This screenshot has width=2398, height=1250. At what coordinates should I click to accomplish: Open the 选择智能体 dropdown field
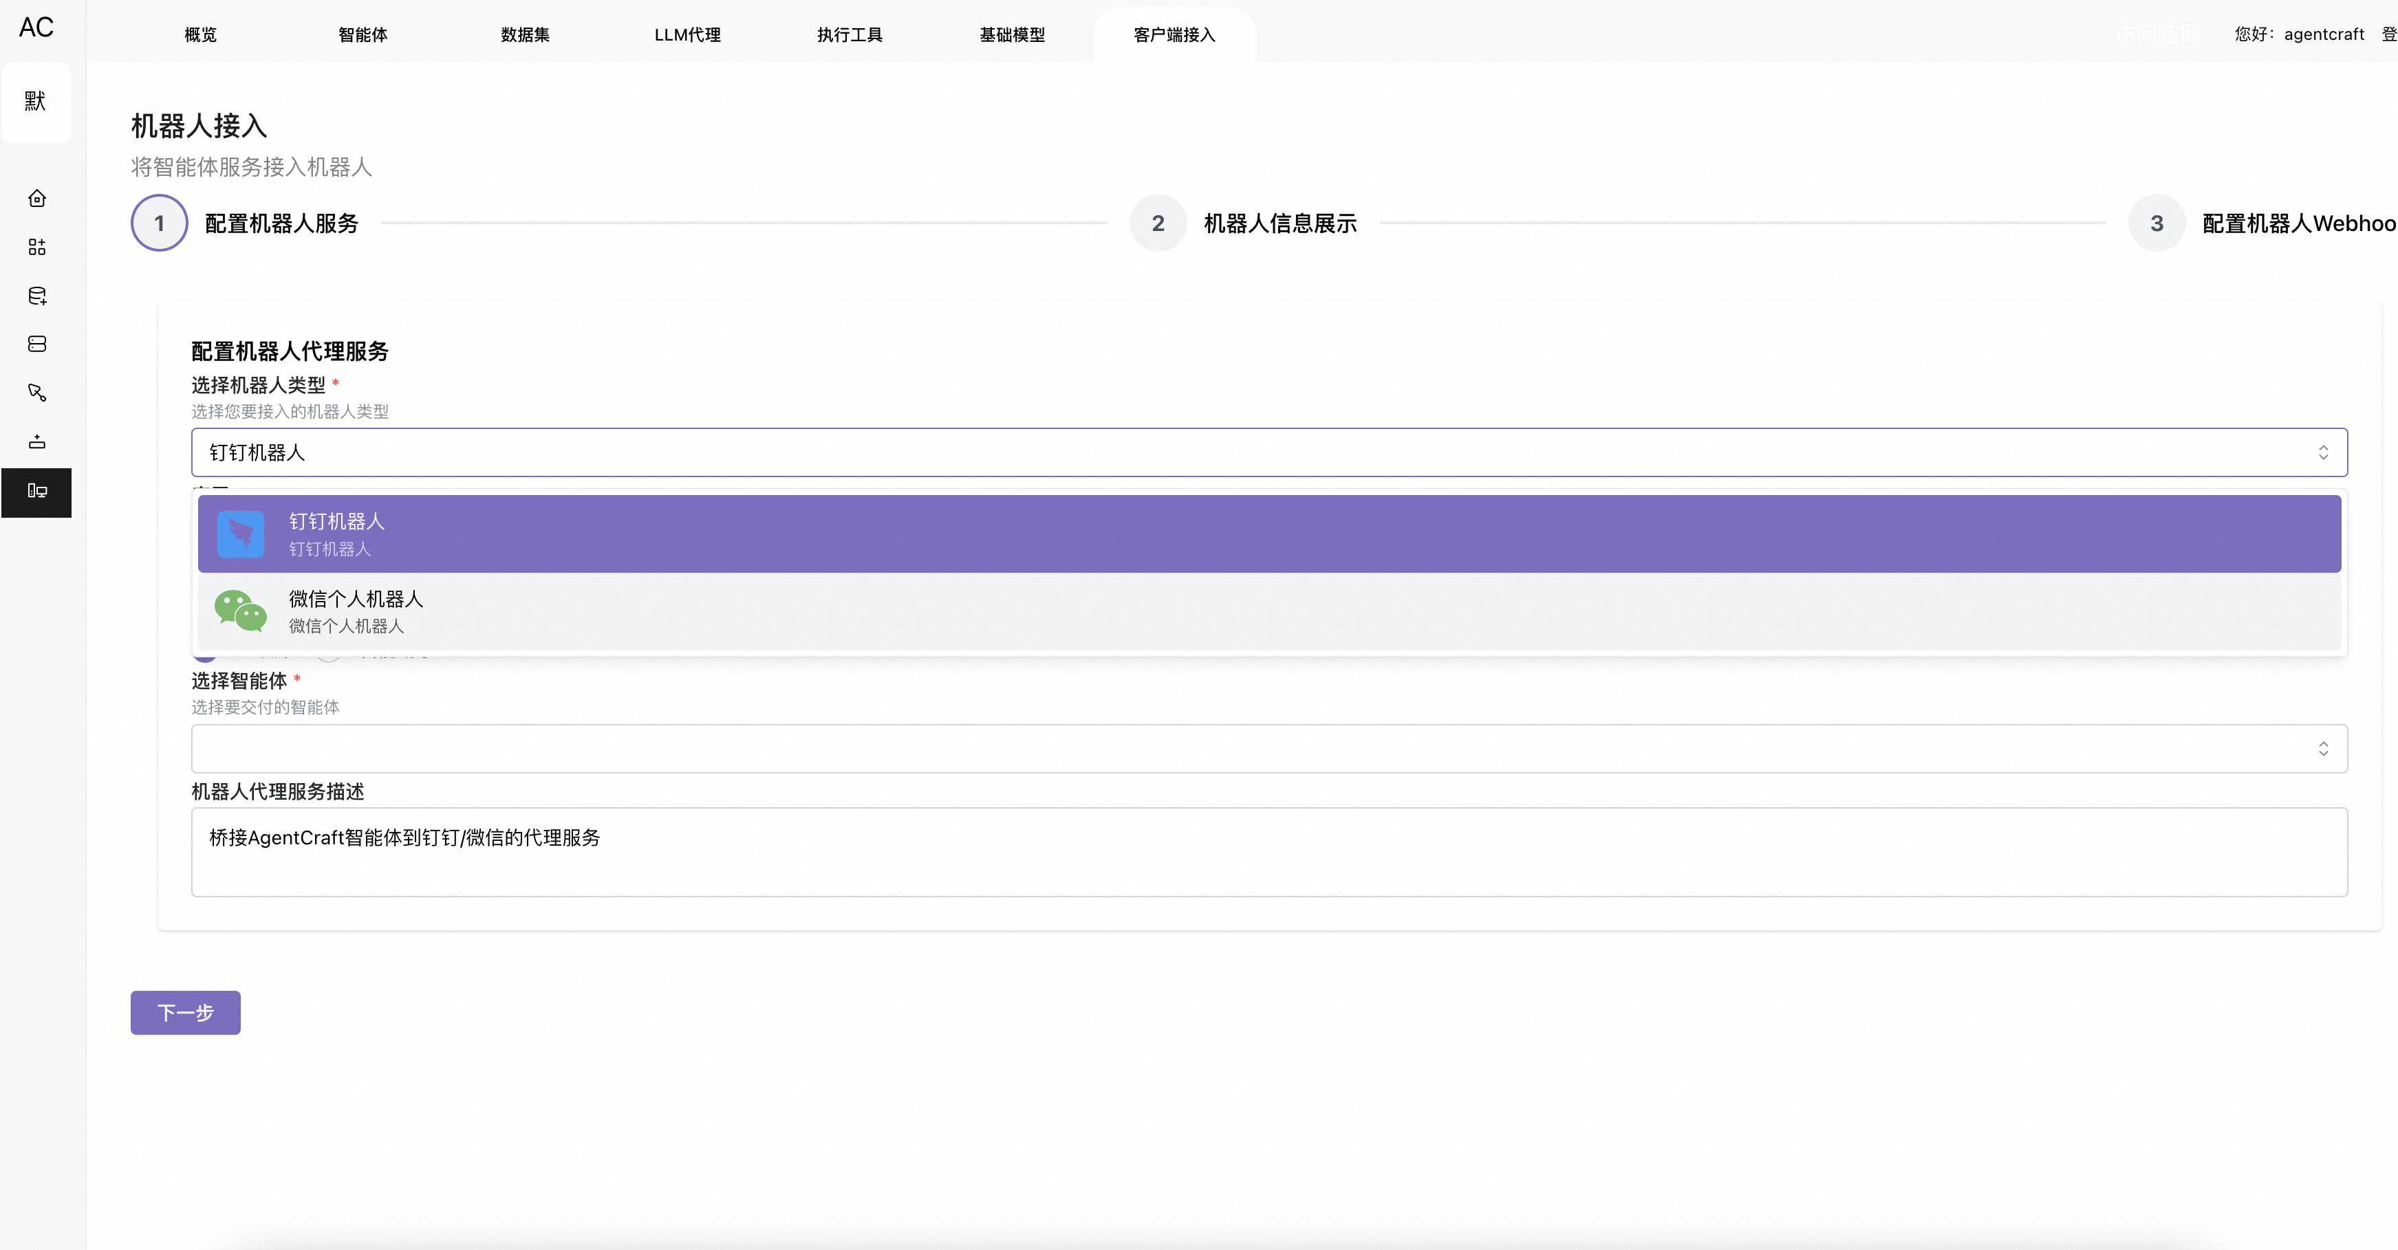pyautogui.click(x=1268, y=748)
